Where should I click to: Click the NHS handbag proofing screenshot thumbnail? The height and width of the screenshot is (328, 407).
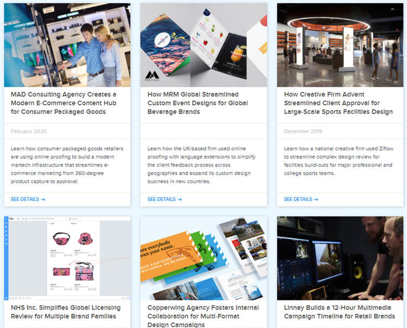(67, 258)
